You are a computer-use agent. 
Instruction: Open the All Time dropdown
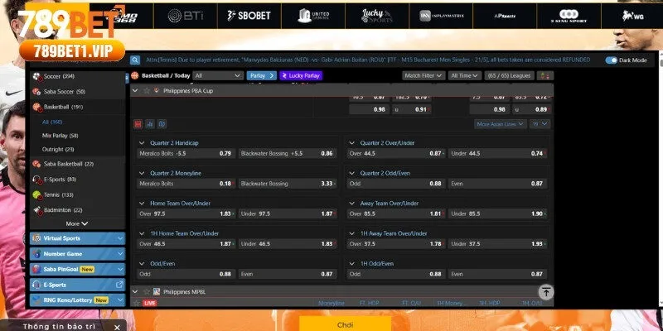tap(465, 75)
